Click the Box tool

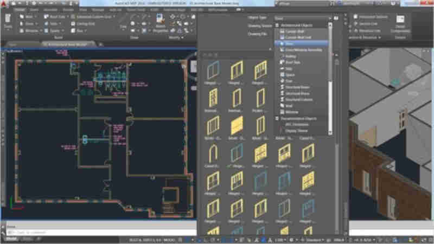[77, 31]
